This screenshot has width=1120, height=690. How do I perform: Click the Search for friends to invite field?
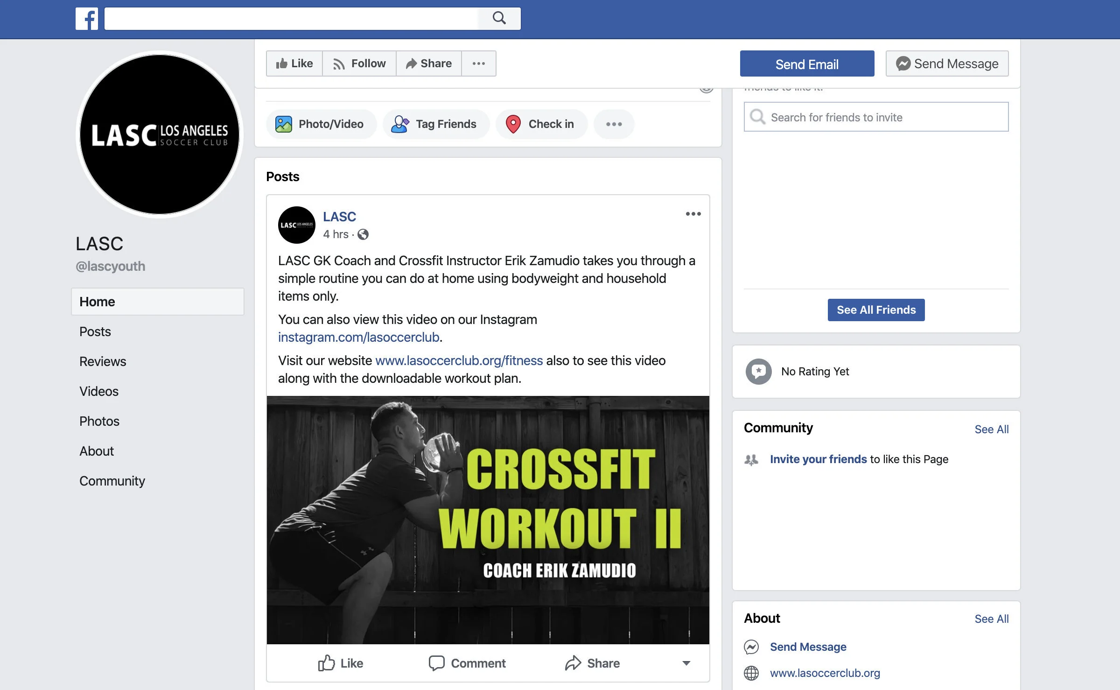(876, 117)
